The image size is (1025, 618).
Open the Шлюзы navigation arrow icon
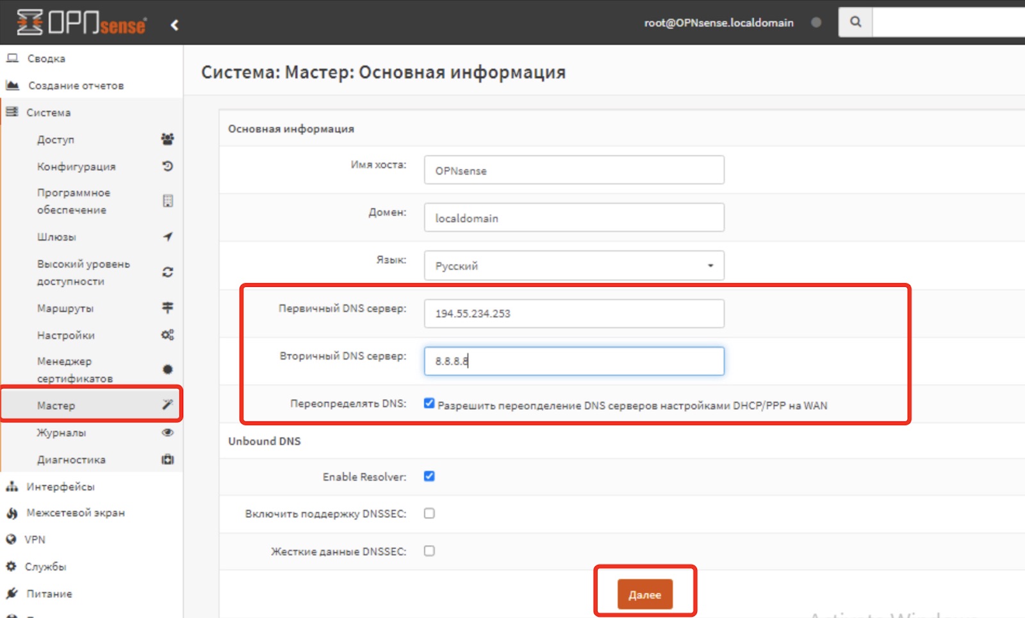[167, 236]
